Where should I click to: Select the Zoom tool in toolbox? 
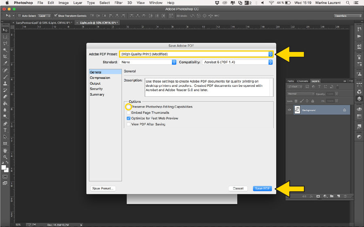[x=5, y=157]
